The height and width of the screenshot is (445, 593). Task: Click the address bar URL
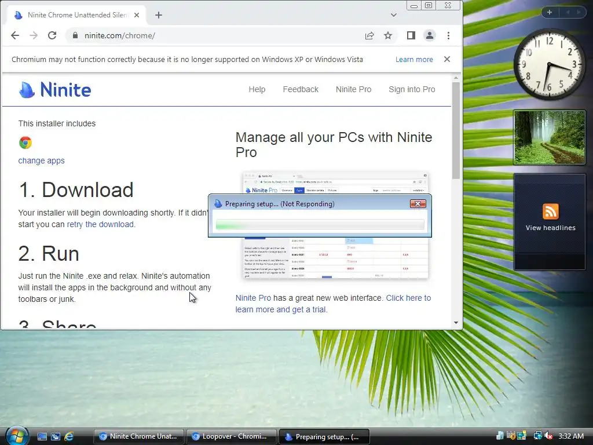pyautogui.click(x=120, y=35)
